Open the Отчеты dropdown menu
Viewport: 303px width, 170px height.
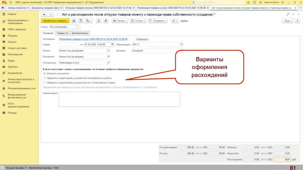[x=138, y=21]
